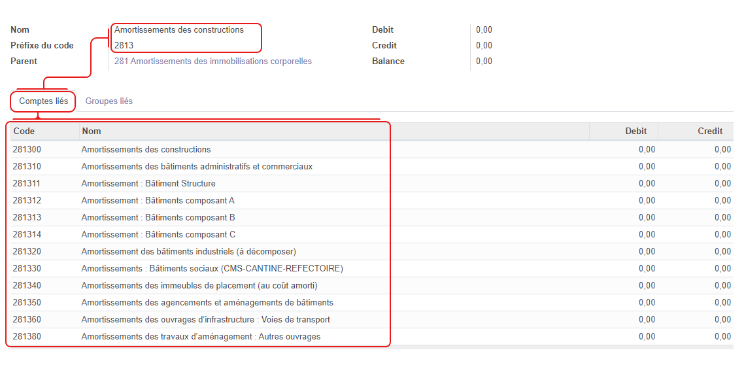
Task: Select account 281330 Bâtiments sociaux
Action: [x=372, y=269]
